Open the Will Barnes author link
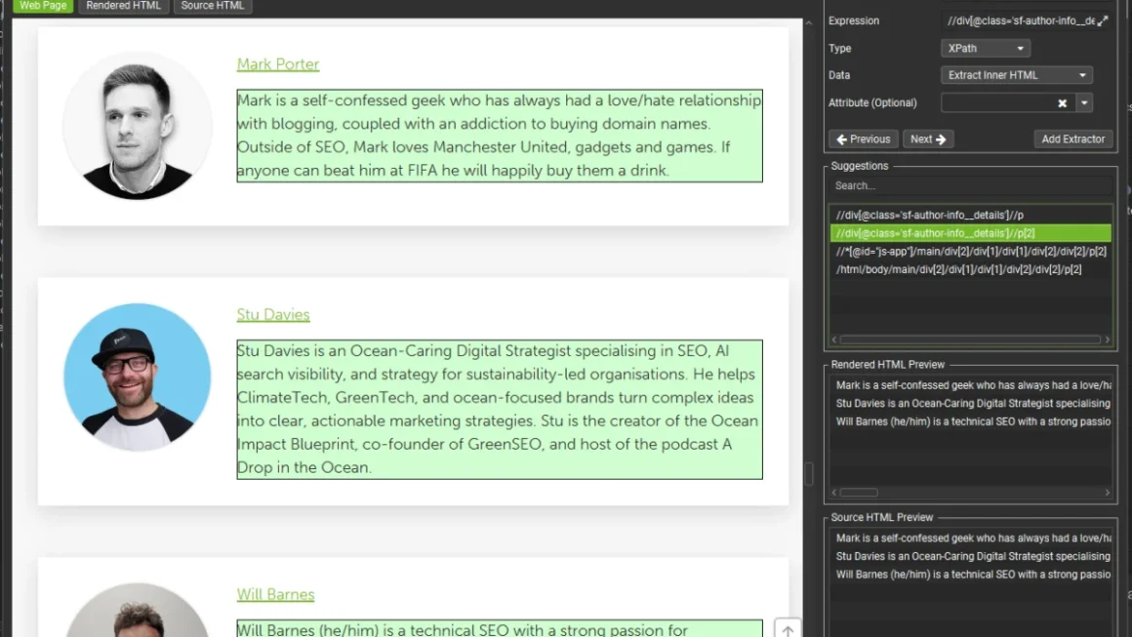1132x637 pixels. point(276,594)
